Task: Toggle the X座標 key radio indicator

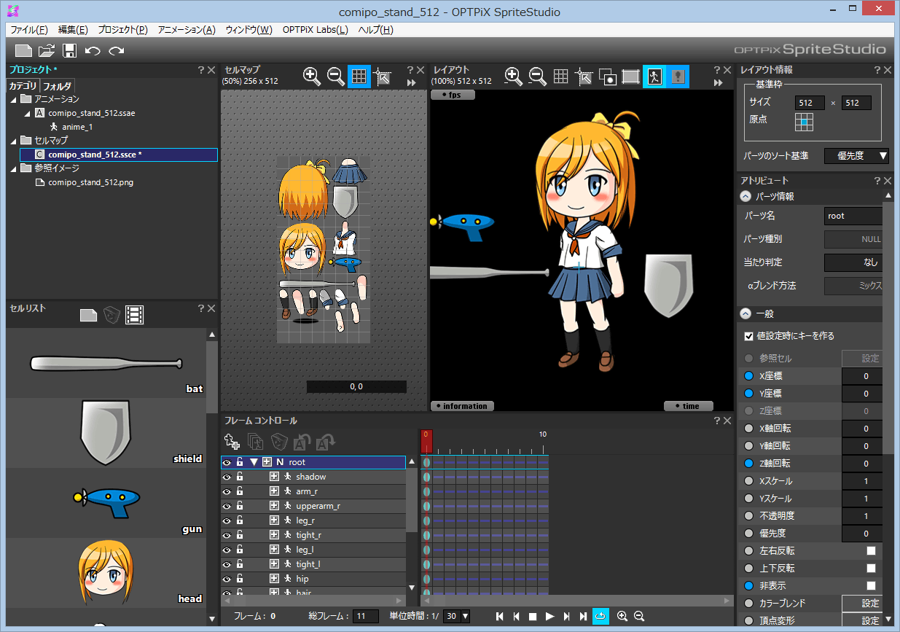Action: [748, 376]
